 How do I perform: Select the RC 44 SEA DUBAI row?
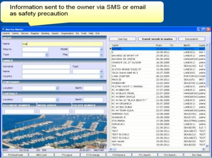[158, 107]
